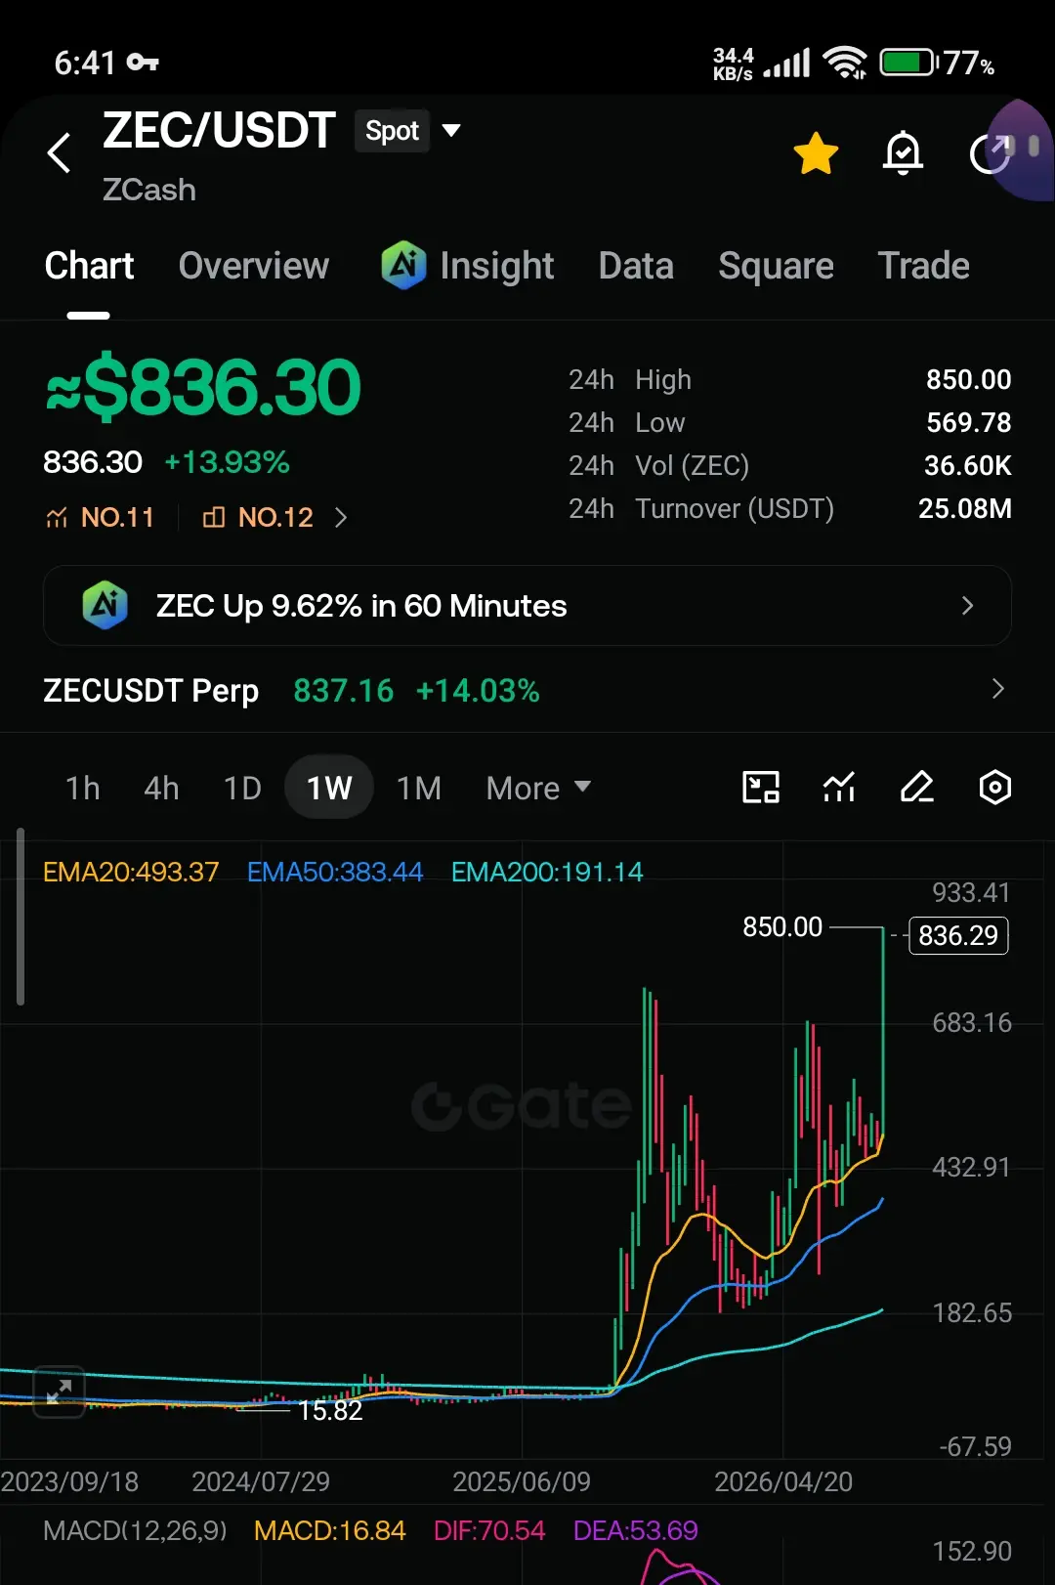Tap the AI Insight icon beside Insight
Image resolution: width=1055 pixels, height=1585 pixels.
click(x=403, y=265)
